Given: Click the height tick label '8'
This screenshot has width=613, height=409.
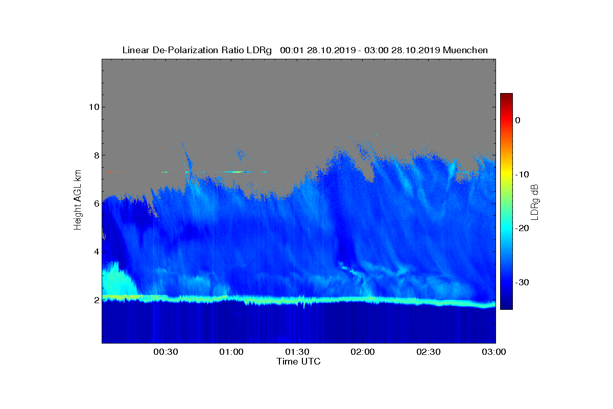Looking at the screenshot, I should click(x=96, y=155).
